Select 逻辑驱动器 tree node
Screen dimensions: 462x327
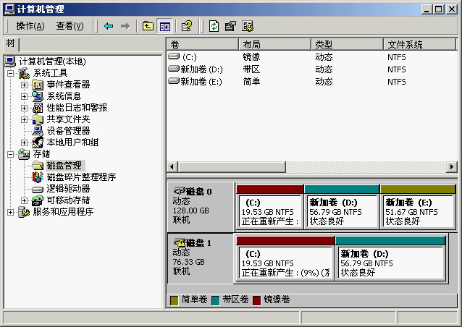pos(68,189)
